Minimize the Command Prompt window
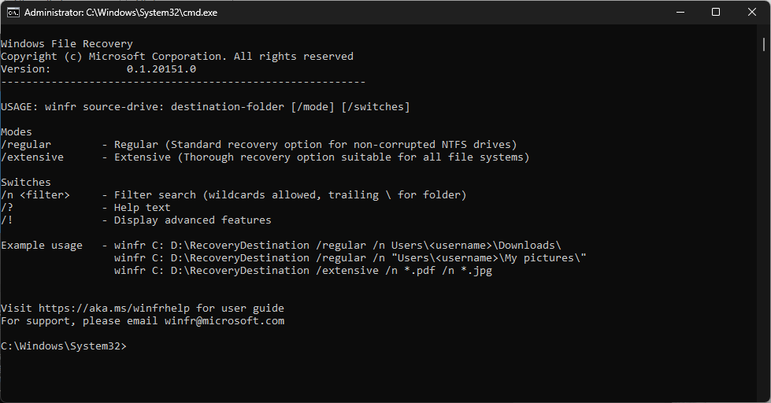Image resolution: width=771 pixels, height=403 pixels. click(680, 13)
